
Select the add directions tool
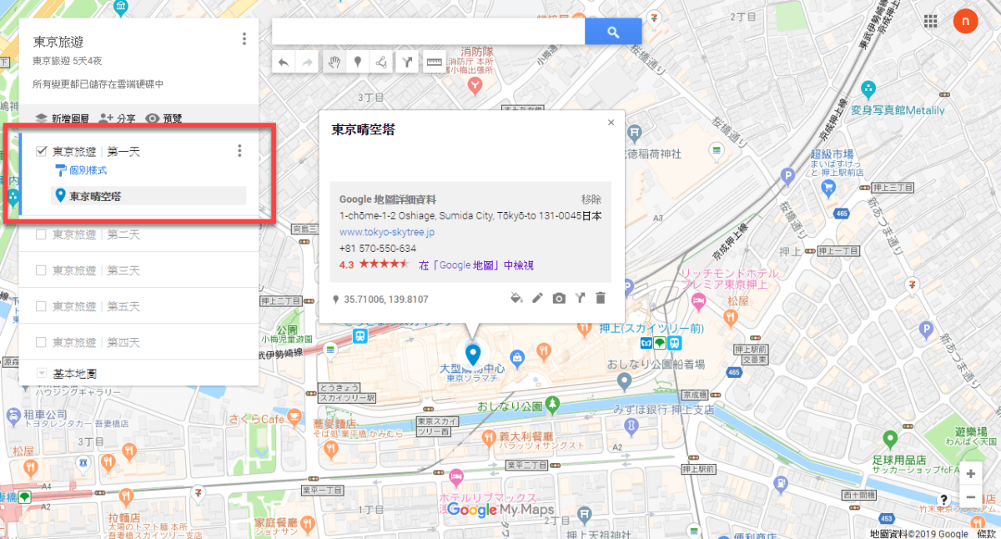coord(406,63)
